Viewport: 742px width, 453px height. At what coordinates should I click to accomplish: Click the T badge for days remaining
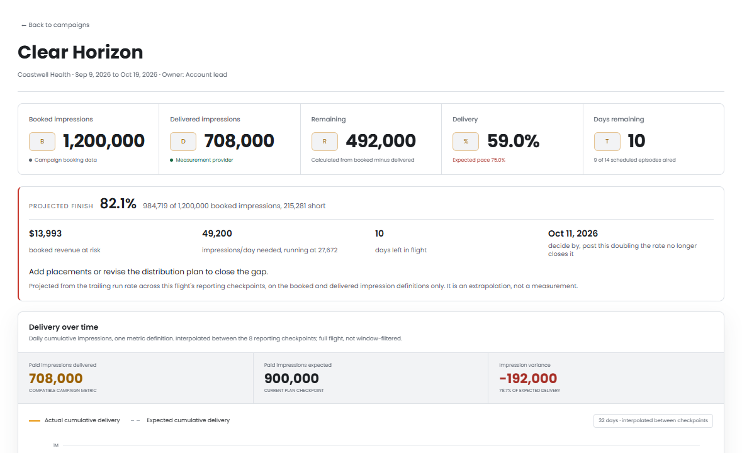[x=607, y=142]
